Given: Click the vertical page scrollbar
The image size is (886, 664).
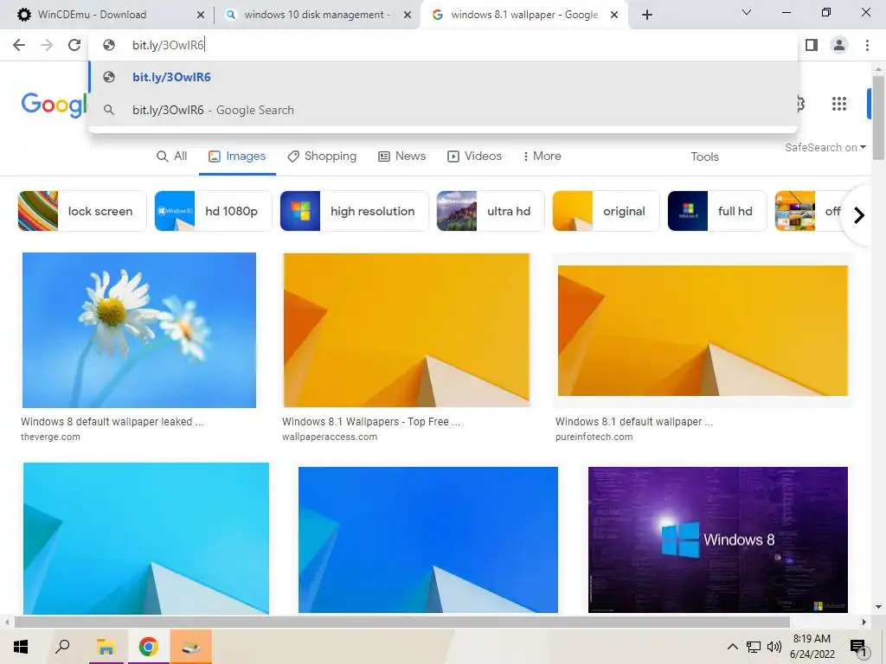Looking at the screenshot, I should [x=878, y=118].
